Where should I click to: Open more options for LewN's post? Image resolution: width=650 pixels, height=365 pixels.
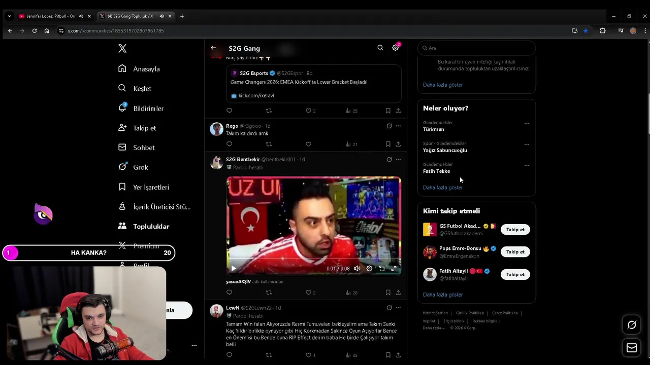[x=398, y=308]
